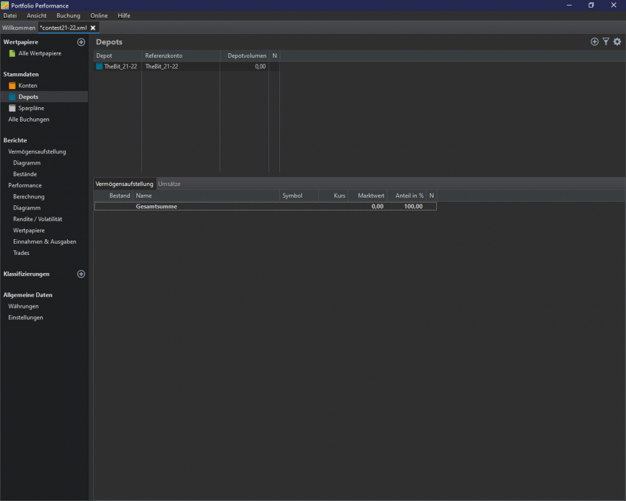Go to Währungen under Allgemeine Daten
This screenshot has width=626, height=501.
(x=23, y=306)
